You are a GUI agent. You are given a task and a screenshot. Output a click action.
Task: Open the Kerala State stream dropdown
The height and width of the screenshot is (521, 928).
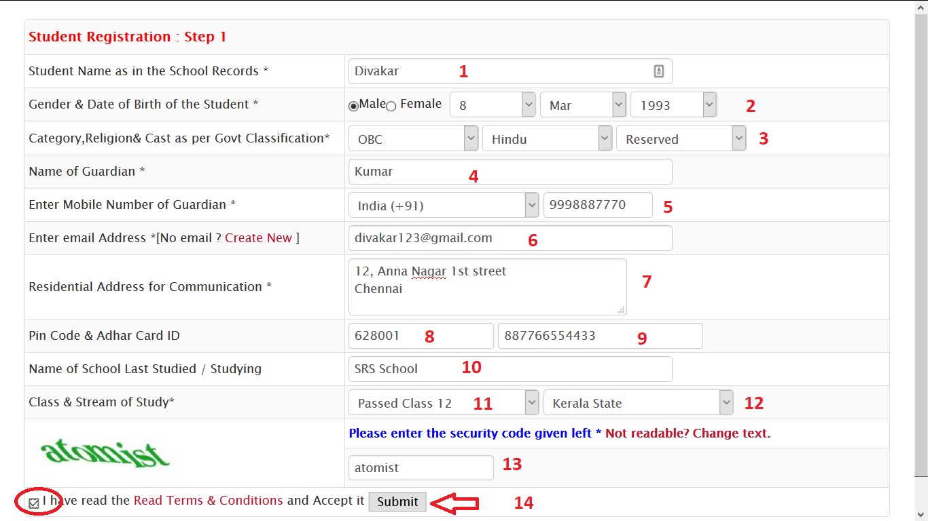pos(638,403)
